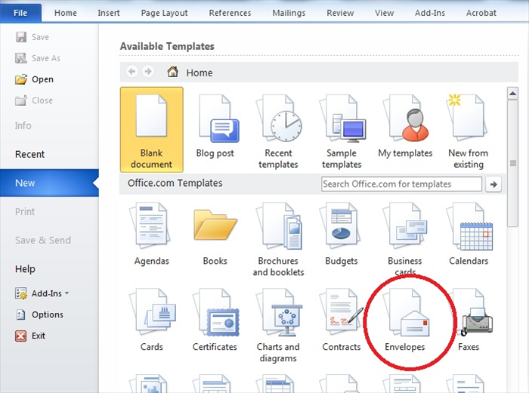Switch to the Home ribbon tab
Viewport: 529px width, 393px height.
(x=66, y=13)
